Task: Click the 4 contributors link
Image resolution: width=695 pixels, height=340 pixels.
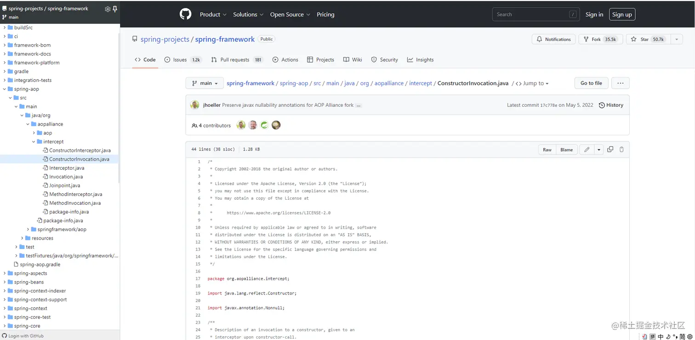Action: click(x=211, y=126)
